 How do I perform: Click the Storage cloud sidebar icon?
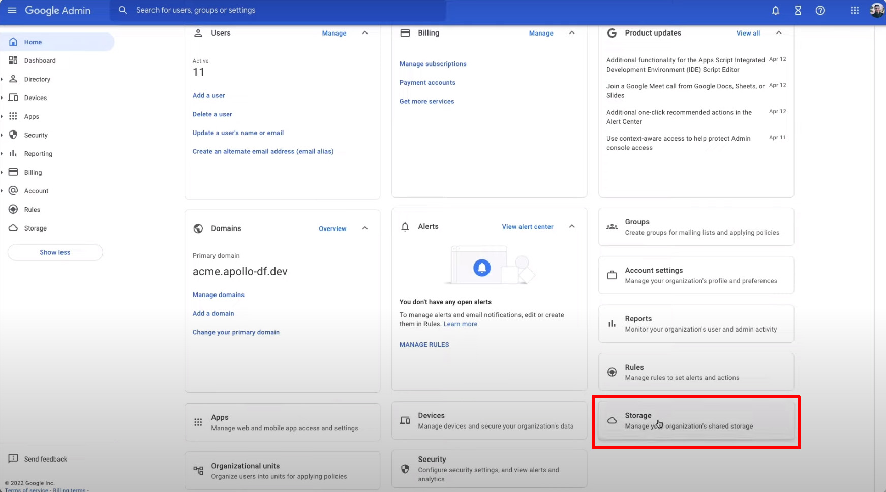[13, 228]
